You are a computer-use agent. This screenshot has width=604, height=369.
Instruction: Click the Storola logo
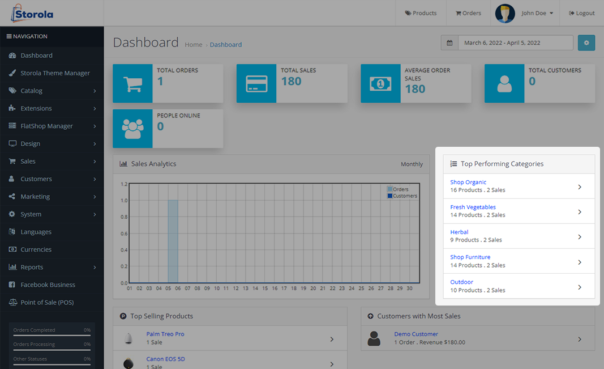[x=32, y=13]
